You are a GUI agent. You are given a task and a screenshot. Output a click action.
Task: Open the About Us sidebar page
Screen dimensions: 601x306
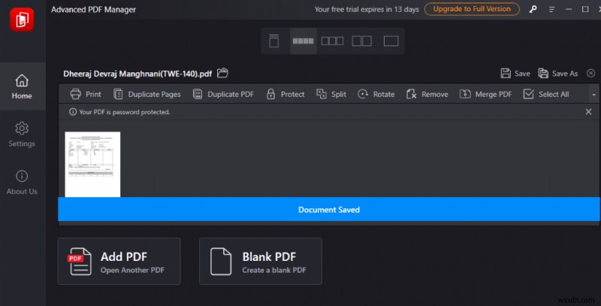[22, 183]
